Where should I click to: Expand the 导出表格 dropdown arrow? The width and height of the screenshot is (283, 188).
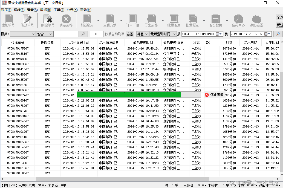[163, 21]
